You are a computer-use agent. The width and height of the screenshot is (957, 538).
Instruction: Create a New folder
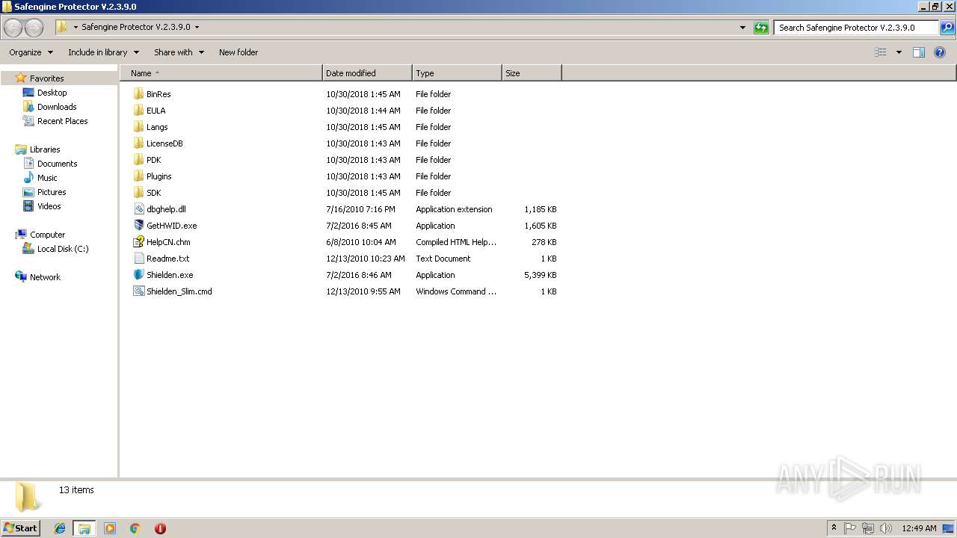coord(239,52)
